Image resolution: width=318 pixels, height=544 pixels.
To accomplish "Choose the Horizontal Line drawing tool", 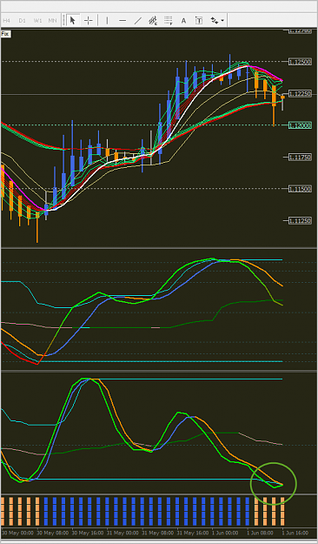I will click(x=123, y=21).
